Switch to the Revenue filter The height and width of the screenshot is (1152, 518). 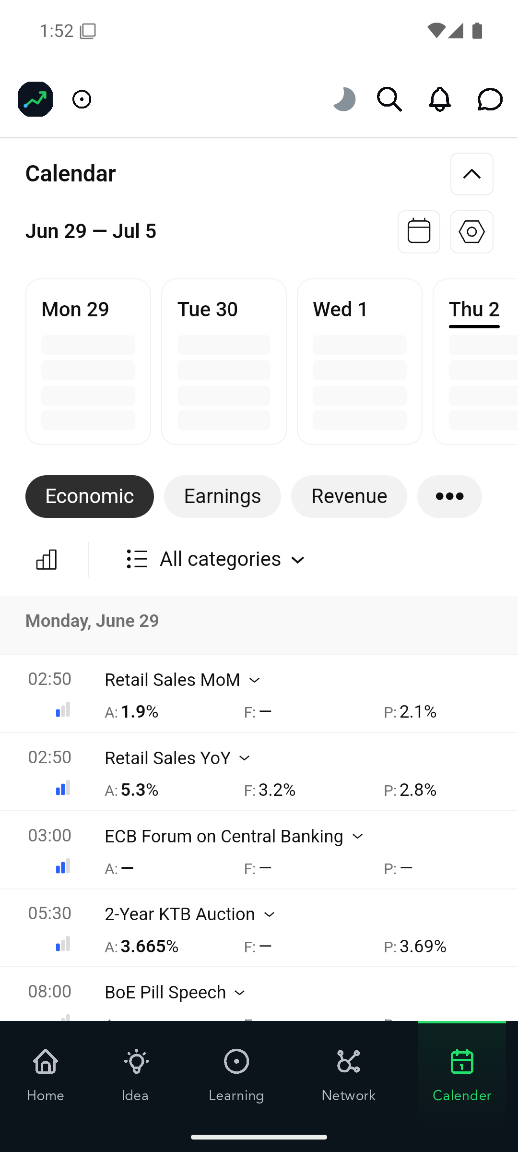[349, 496]
